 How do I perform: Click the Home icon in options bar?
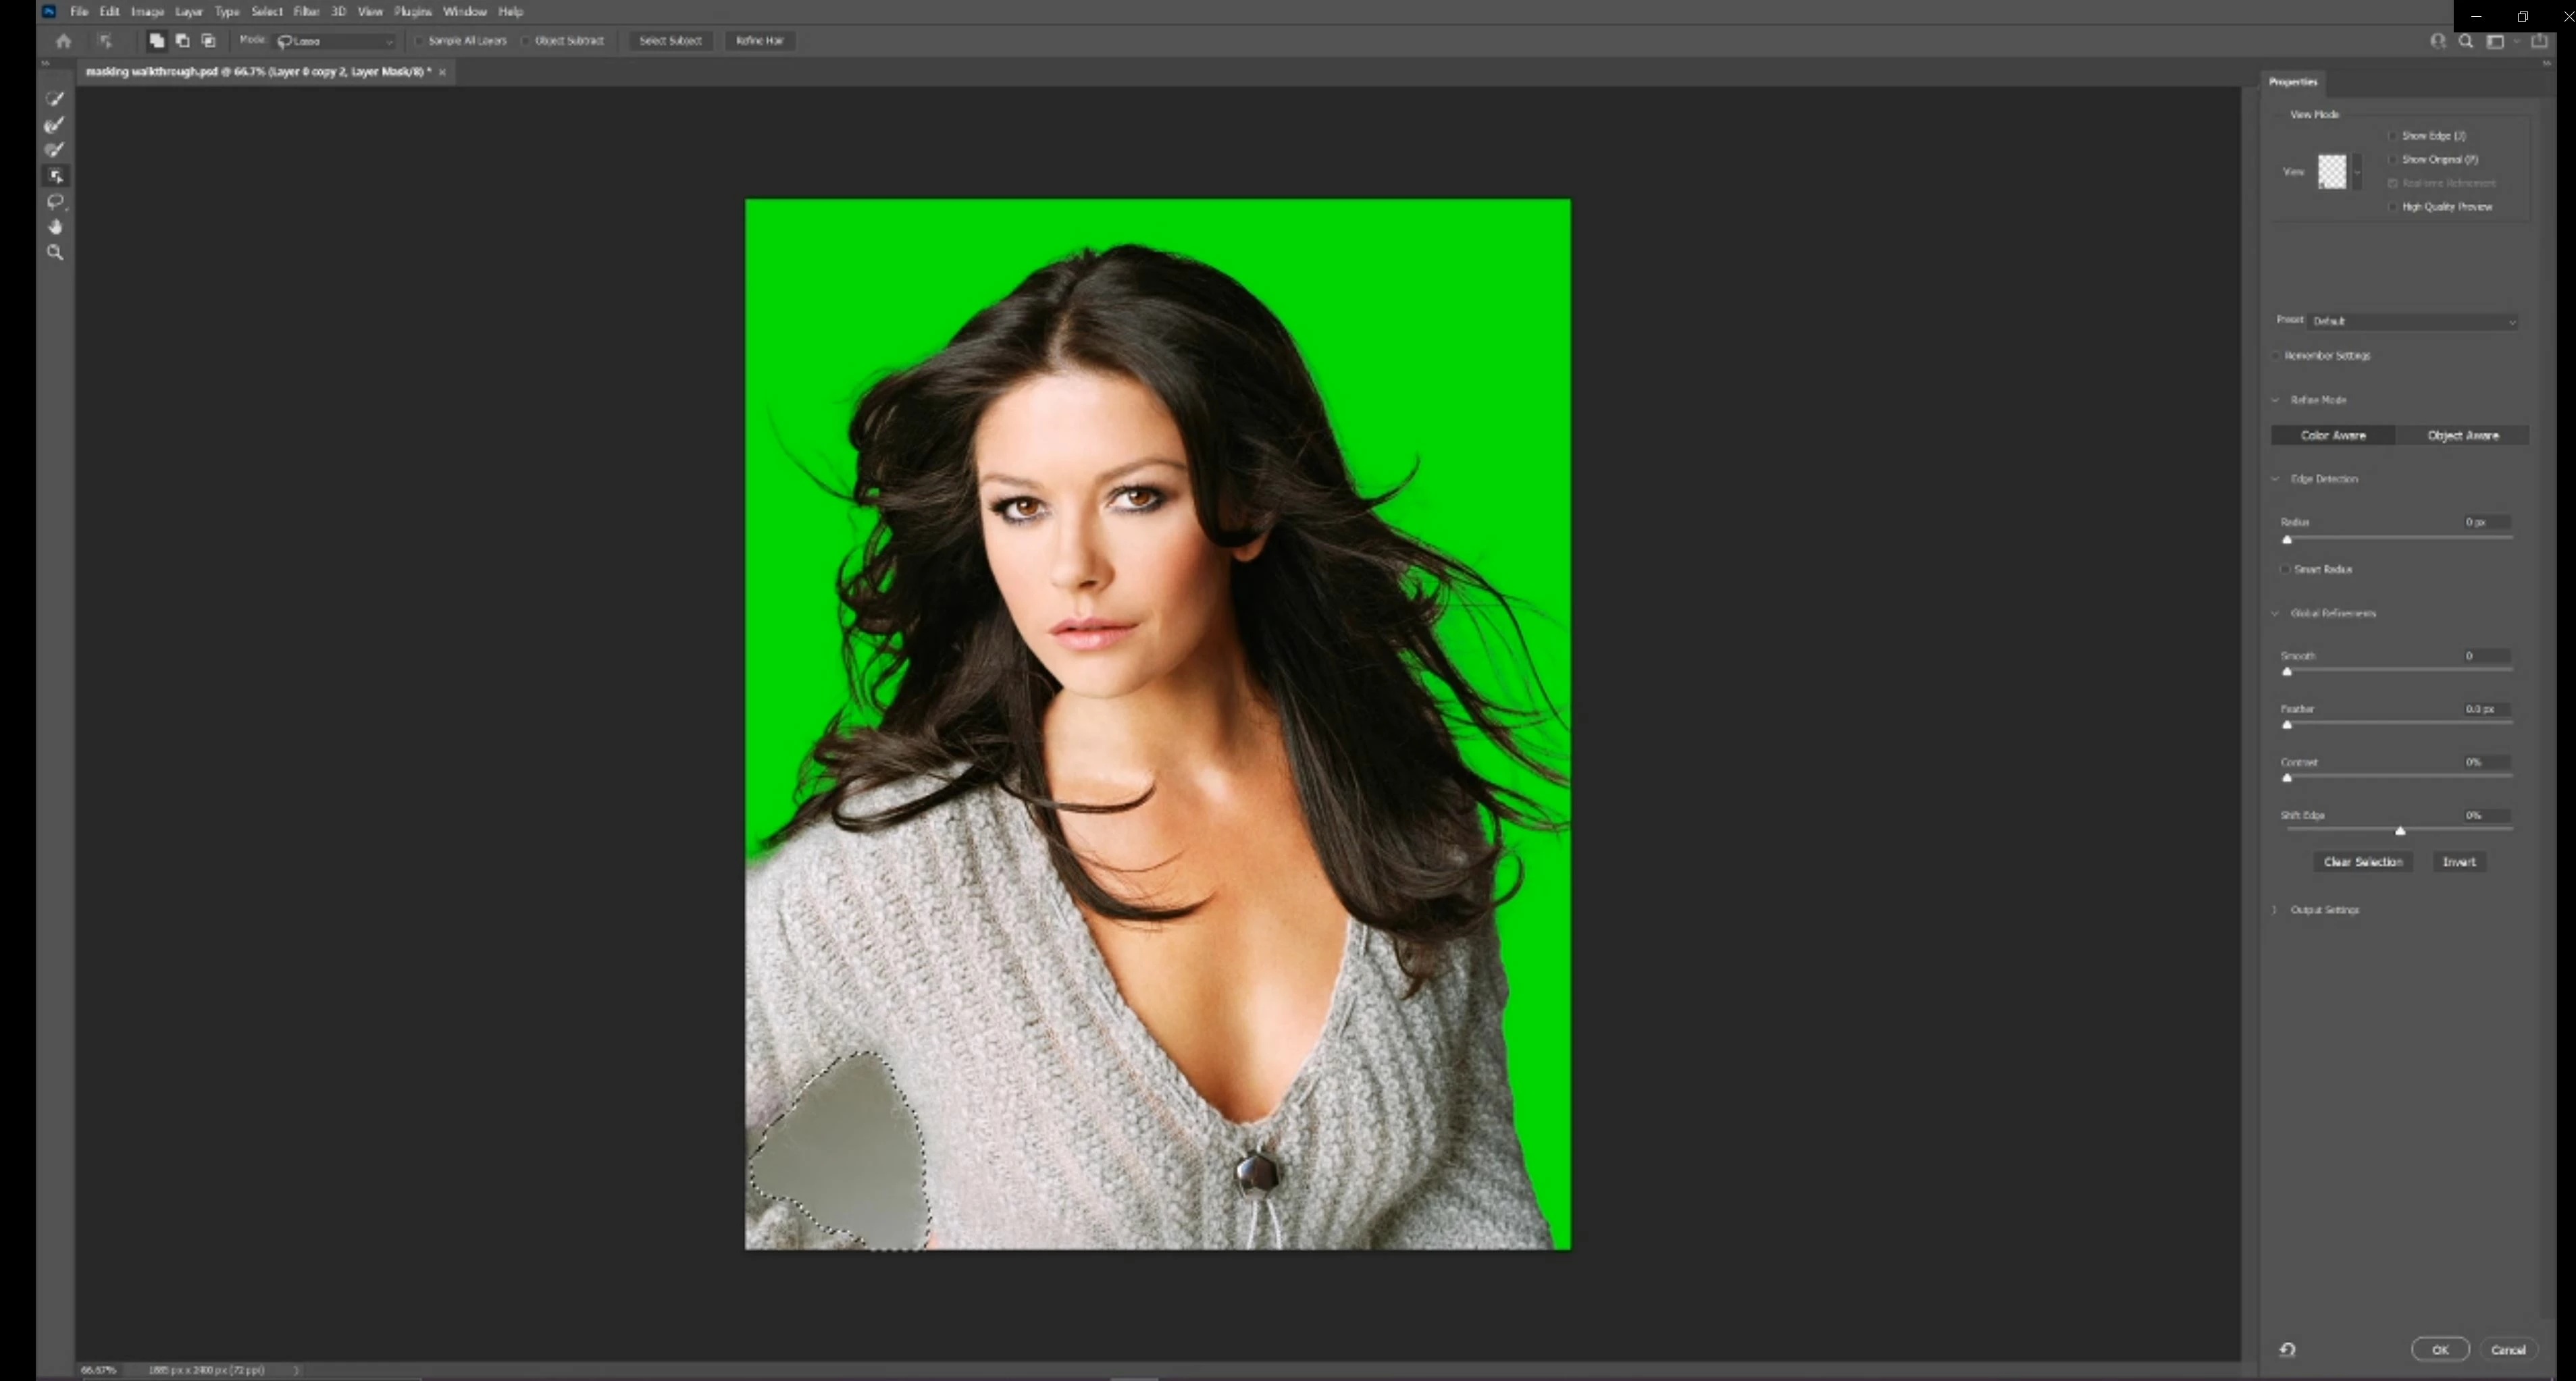pyautogui.click(x=64, y=41)
